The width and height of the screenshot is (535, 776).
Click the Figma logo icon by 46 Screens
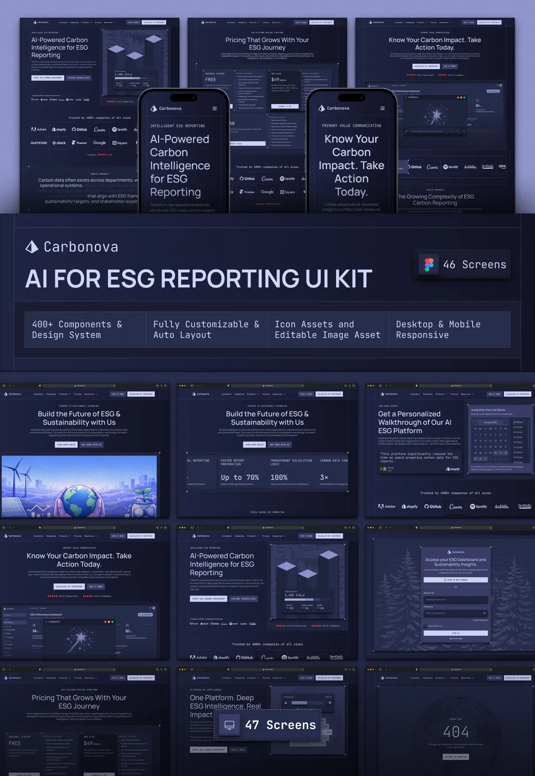(429, 264)
